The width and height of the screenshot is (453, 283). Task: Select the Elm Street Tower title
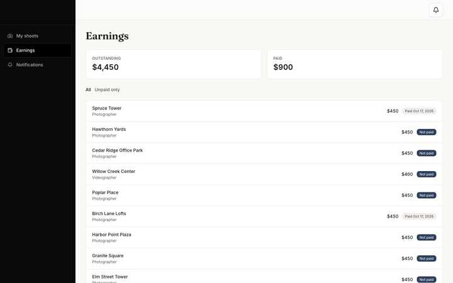109,277
